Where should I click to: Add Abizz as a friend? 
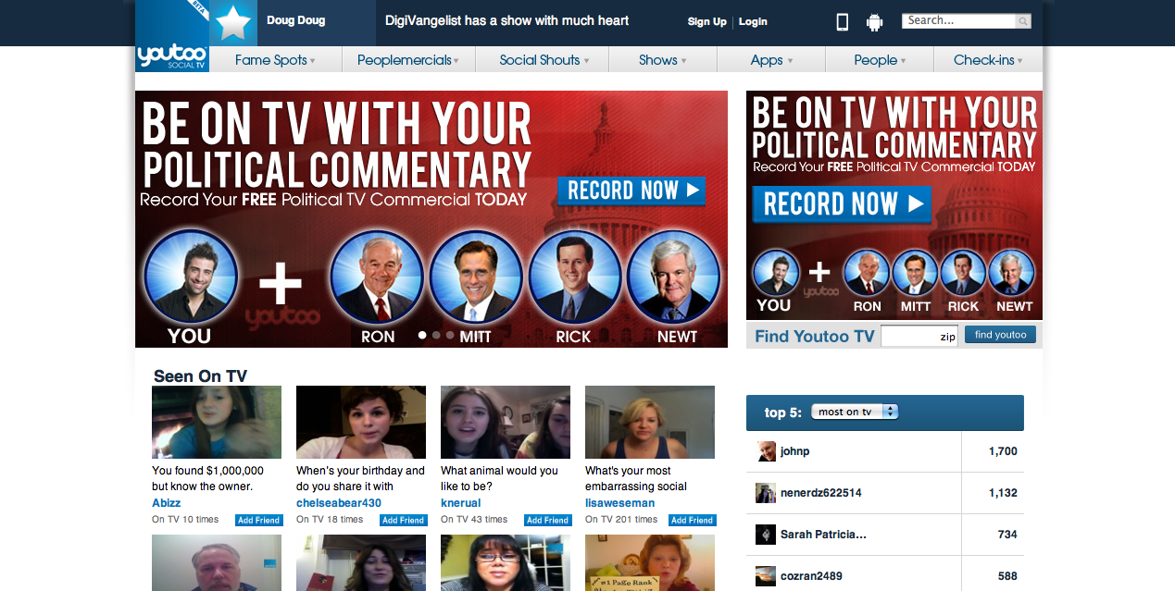[x=258, y=520]
